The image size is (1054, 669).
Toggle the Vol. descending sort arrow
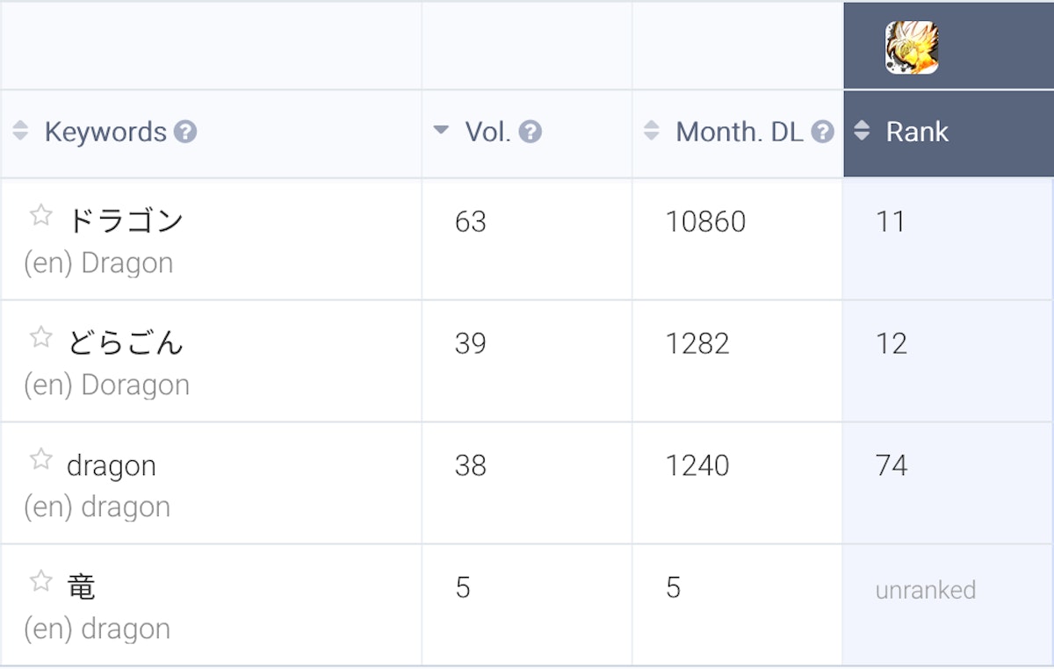coord(442,132)
